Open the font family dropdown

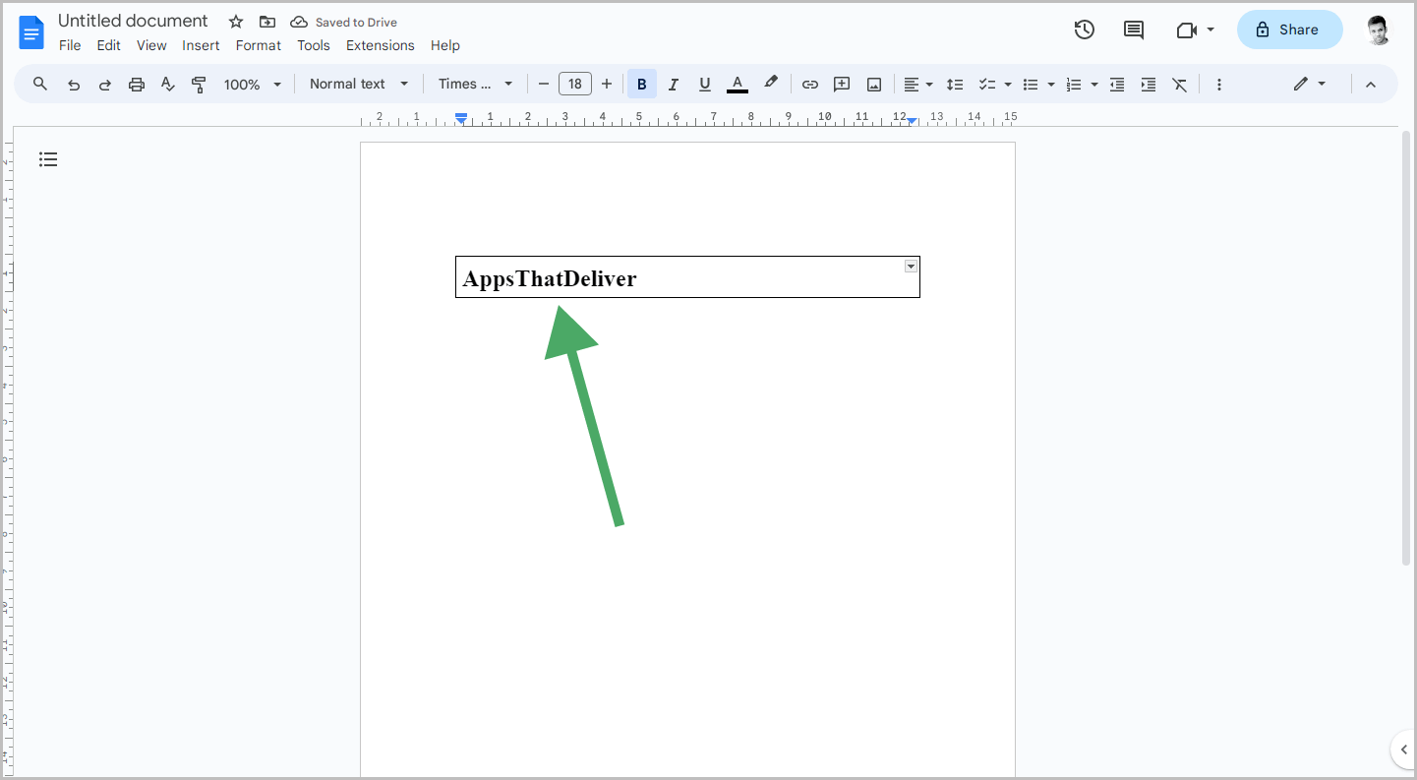pyautogui.click(x=475, y=84)
